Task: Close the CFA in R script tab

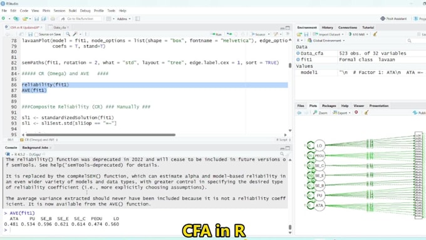Action: 41,28
